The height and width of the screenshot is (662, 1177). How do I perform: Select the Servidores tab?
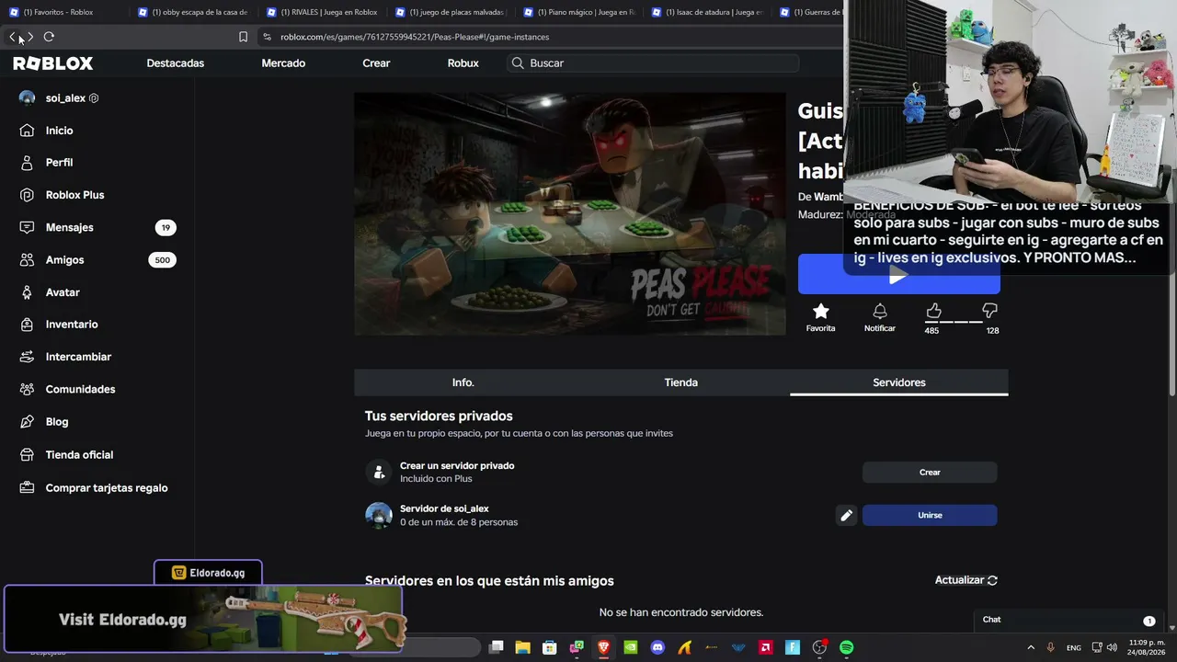pos(899,382)
